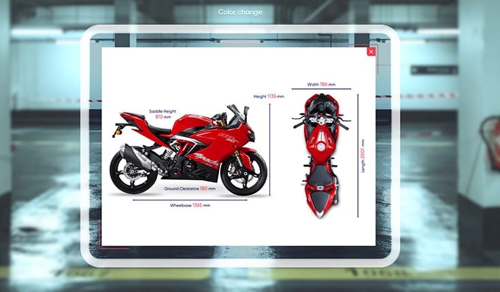500x292 pixels.
Task: Click the 'Saddle Height 810 mm' label
Action: pyautogui.click(x=163, y=114)
